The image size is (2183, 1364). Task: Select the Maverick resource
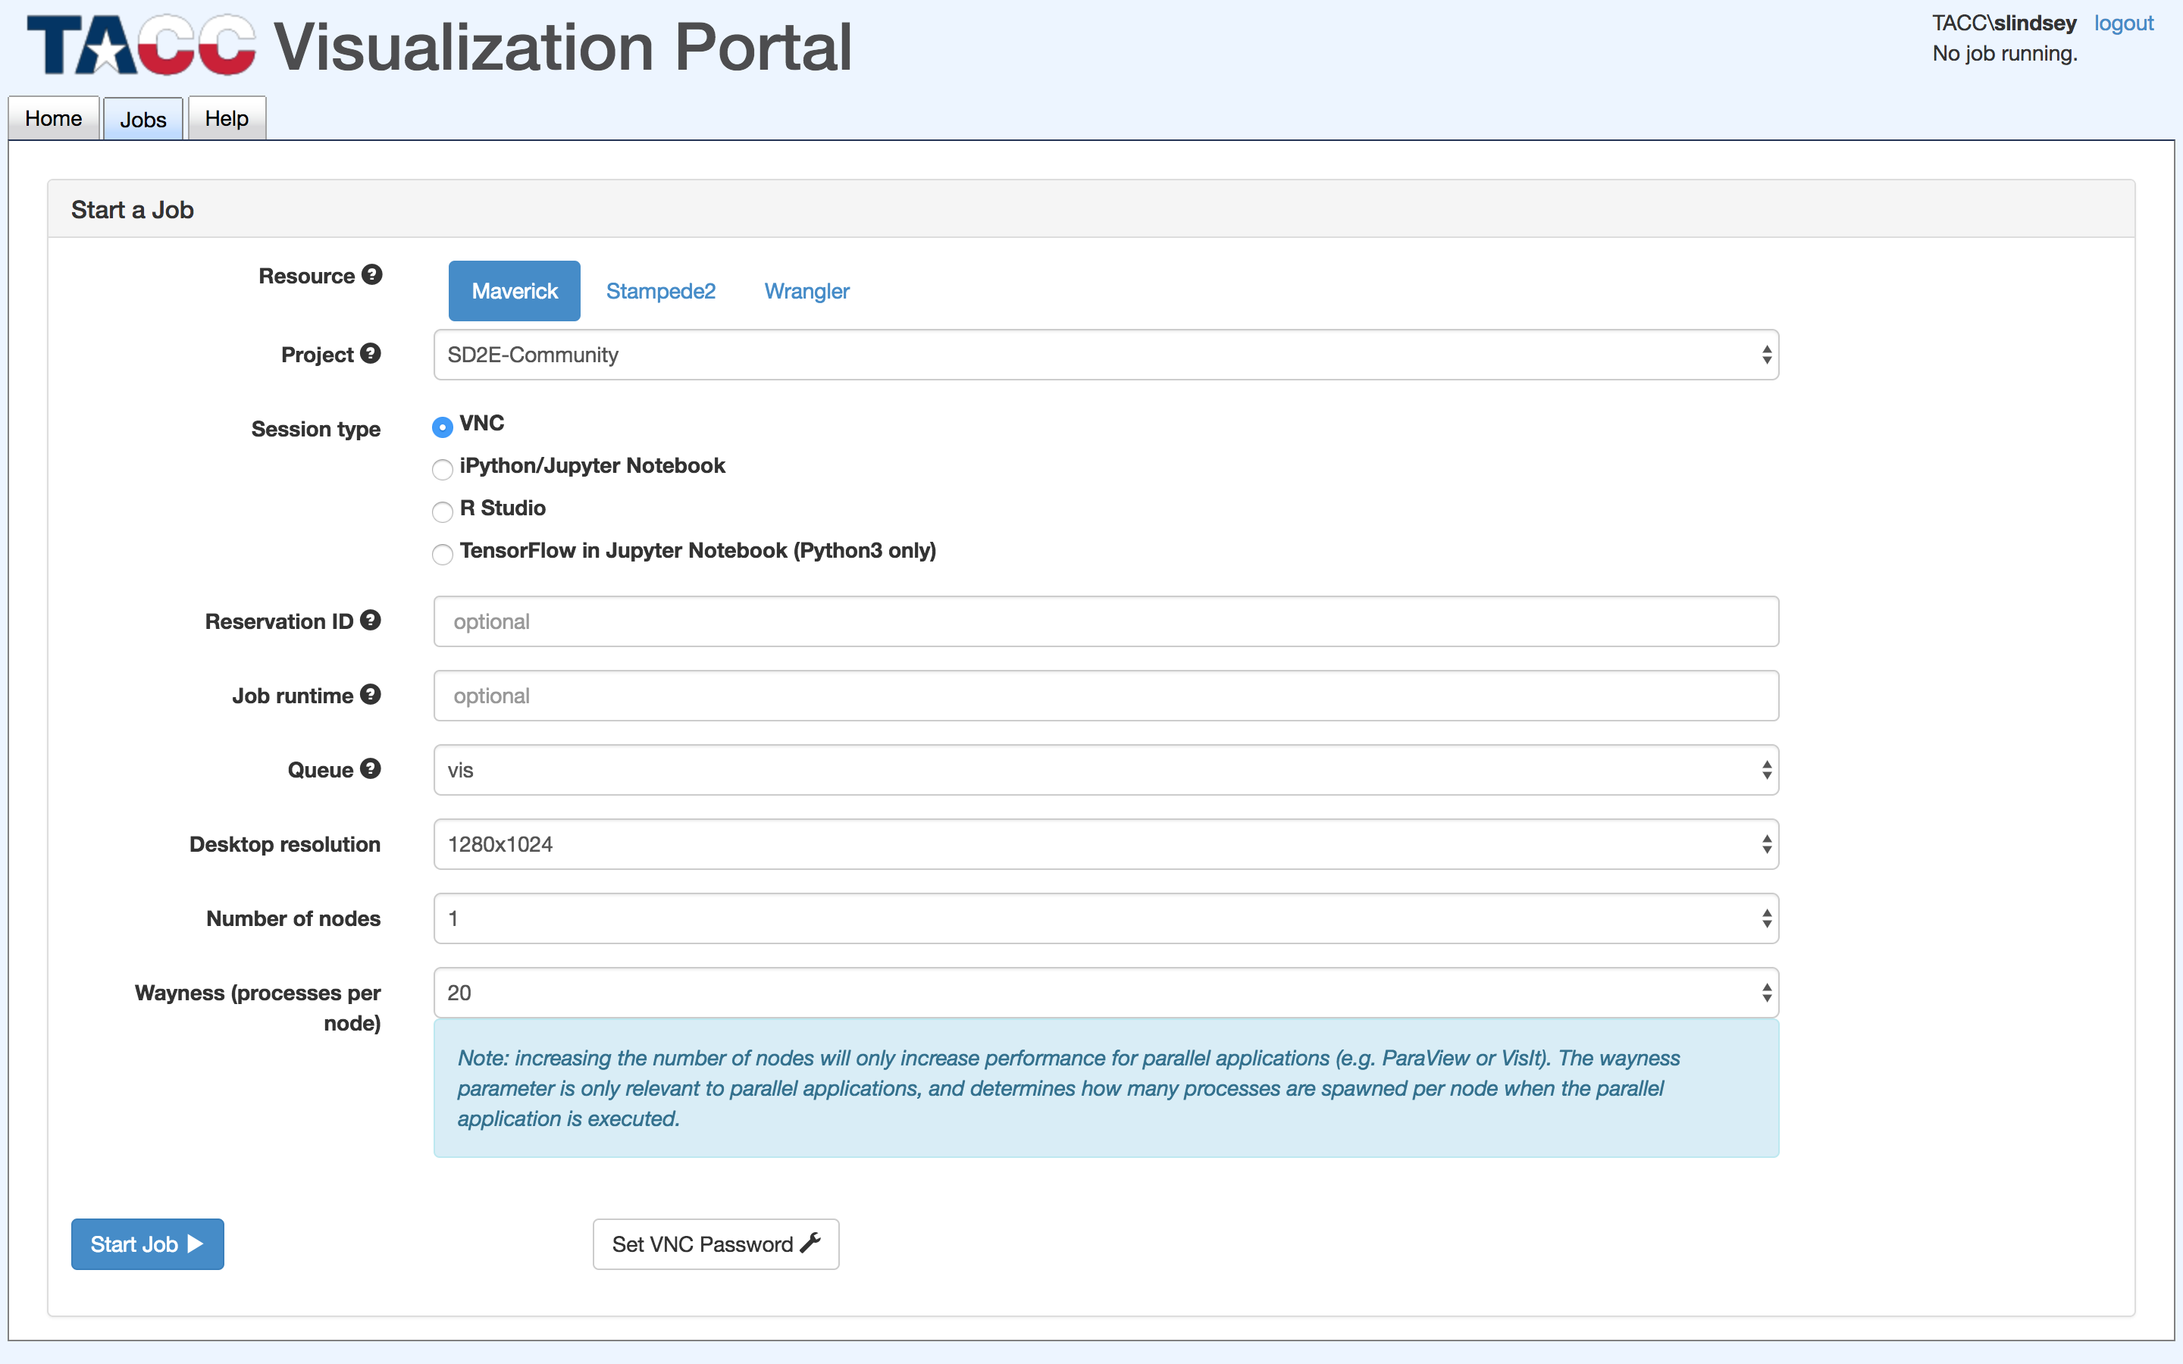tap(514, 290)
